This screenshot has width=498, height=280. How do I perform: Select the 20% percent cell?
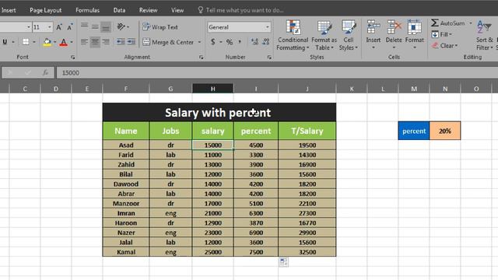(445, 131)
